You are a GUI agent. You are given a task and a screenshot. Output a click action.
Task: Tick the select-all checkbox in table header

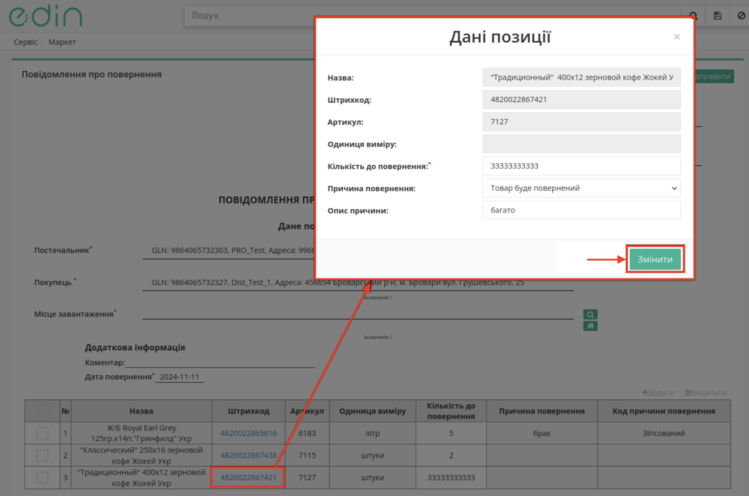(42, 411)
